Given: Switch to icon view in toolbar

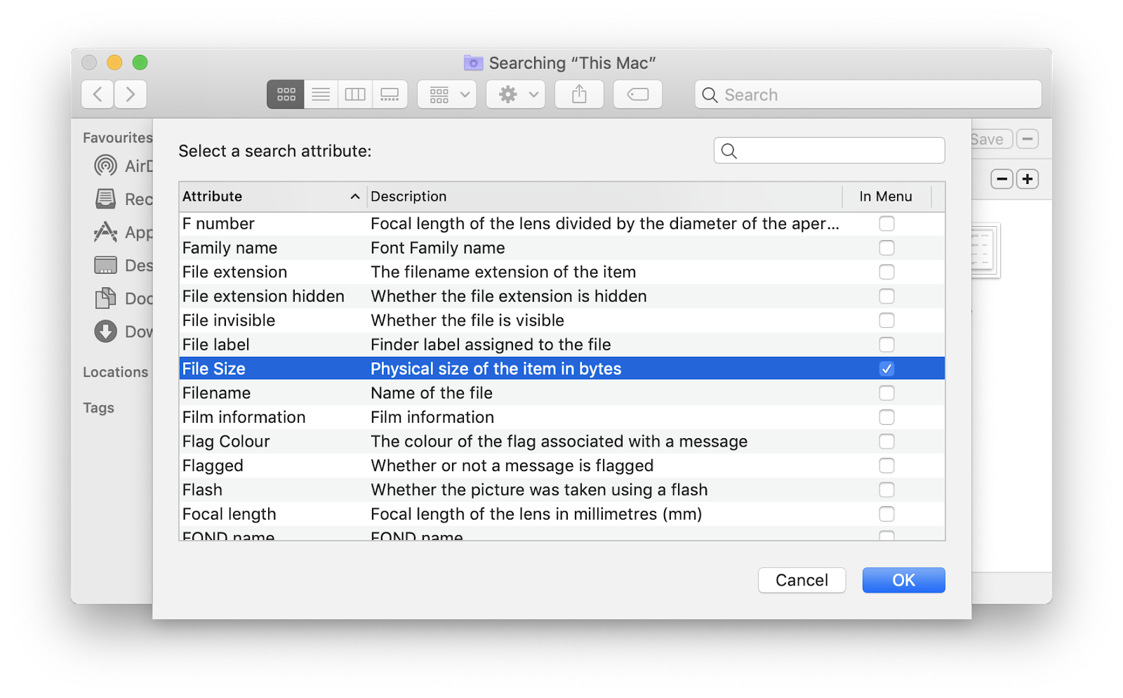Looking at the screenshot, I should pos(286,95).
